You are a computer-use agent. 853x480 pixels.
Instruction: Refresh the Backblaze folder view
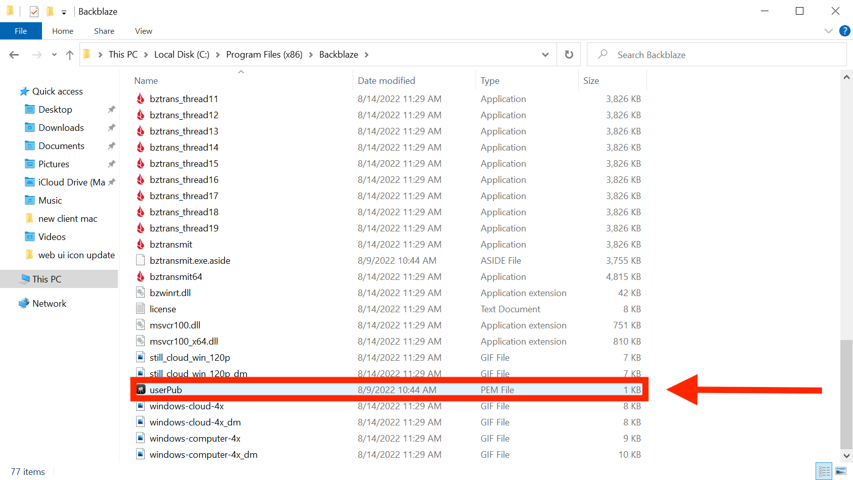click(x=569, y=55)
